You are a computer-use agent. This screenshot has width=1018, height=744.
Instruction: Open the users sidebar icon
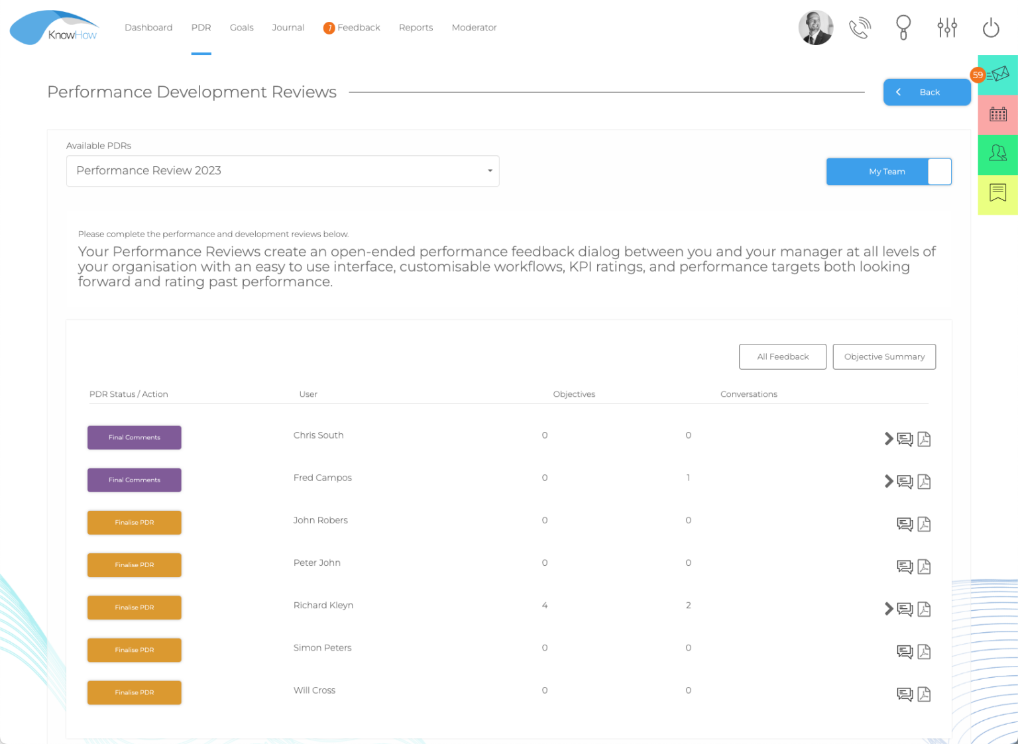[x=998, y=154]
